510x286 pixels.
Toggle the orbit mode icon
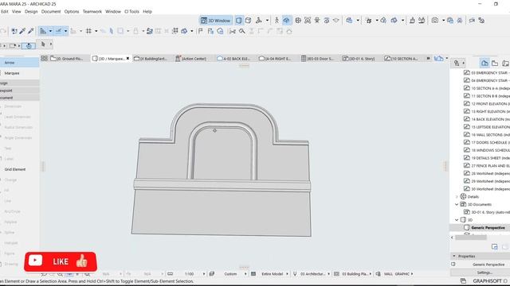tap(286, 21)
